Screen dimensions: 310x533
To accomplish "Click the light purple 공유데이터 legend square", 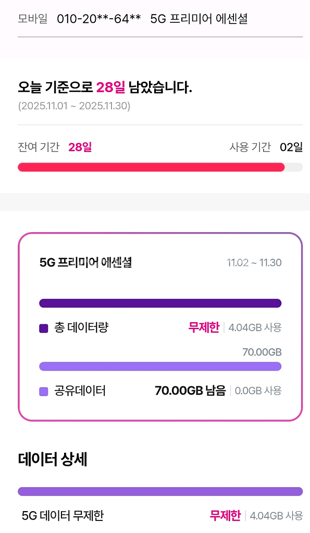I will 44,391.
